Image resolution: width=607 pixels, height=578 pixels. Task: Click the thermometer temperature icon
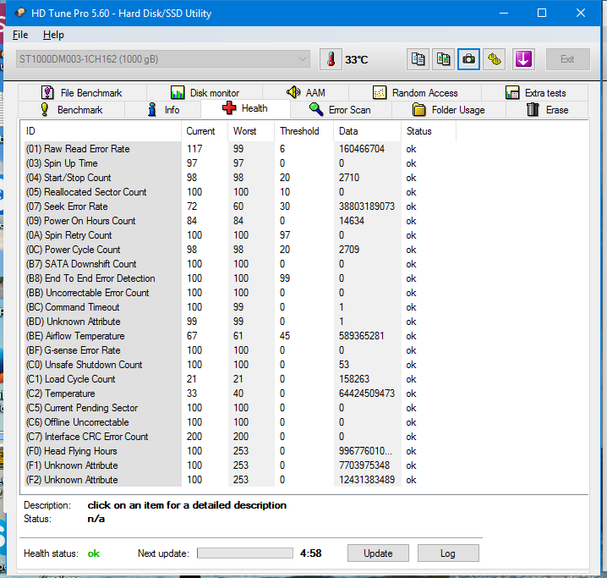click(x=331, y=59)
